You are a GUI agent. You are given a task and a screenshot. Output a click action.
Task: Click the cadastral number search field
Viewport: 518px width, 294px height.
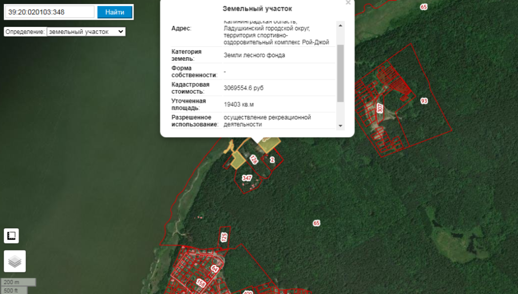click(52, 12)
